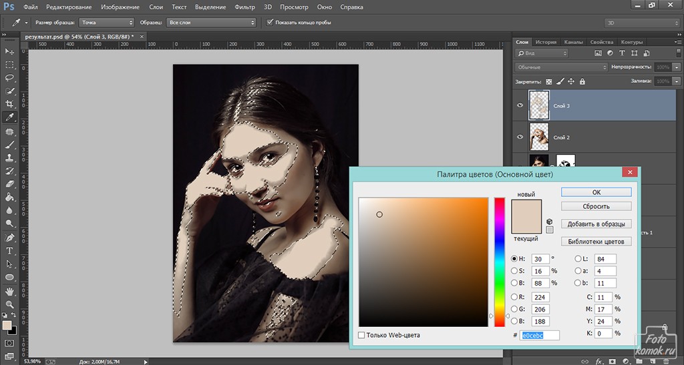
Task: Lock layer position icon
Action: tap(571, 81)
